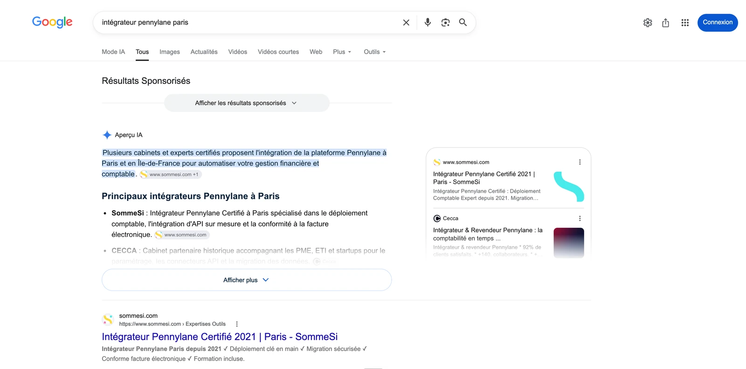Open the Vidéos tab
This screenshot has width=746, height=369.
pyautogui.click(x=238, y=52)
